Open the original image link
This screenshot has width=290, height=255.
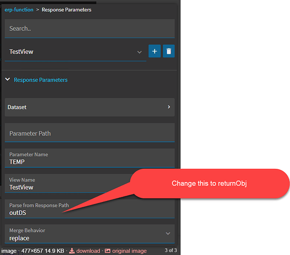(x=129, y=251)
